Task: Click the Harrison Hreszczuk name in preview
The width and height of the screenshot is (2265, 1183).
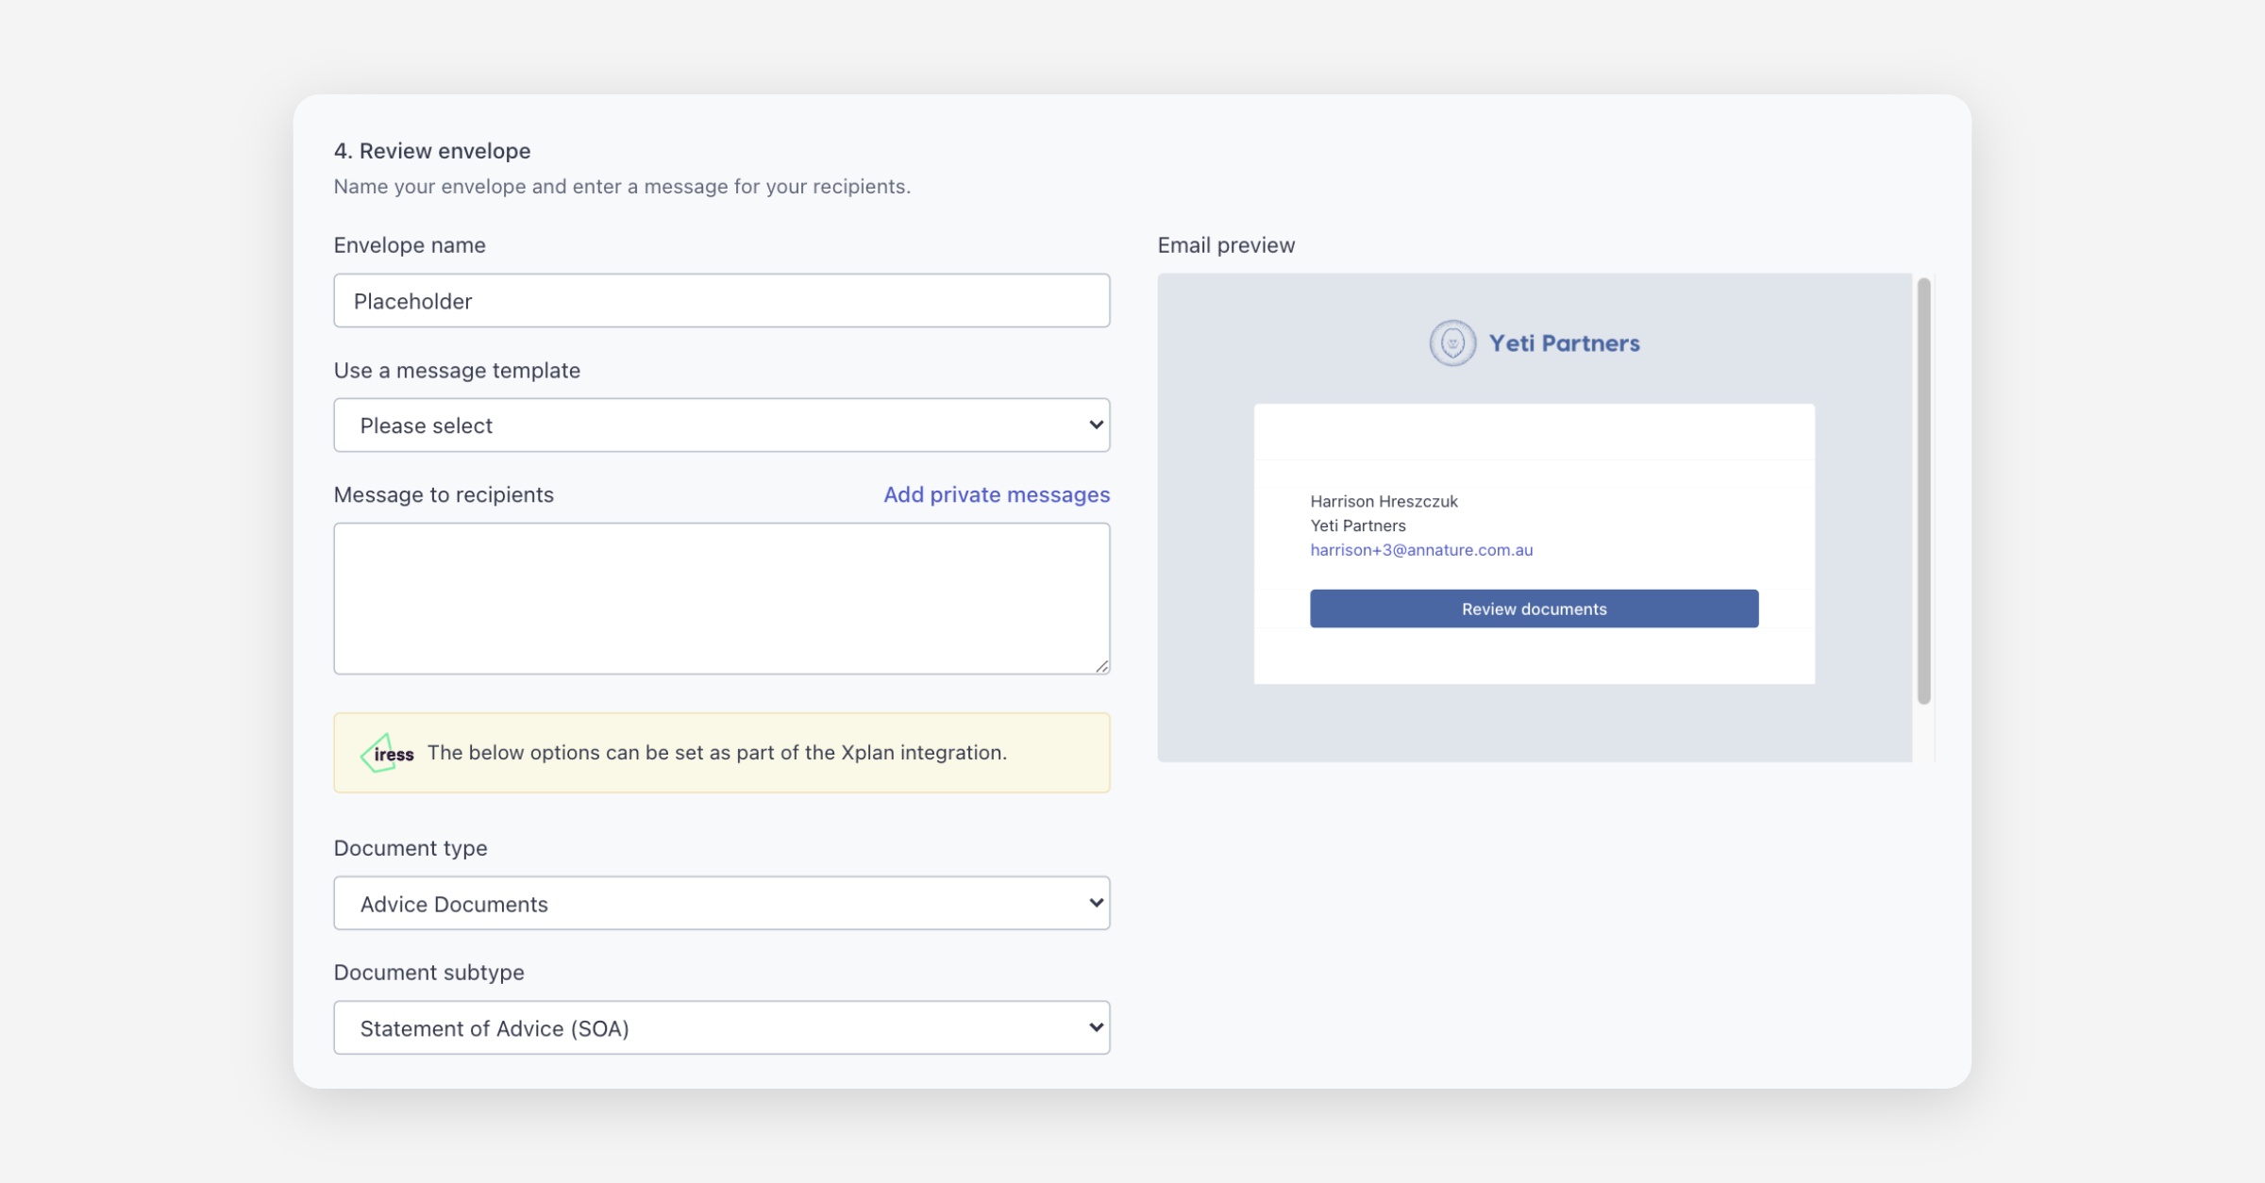Action: [x=1384, y=501]
